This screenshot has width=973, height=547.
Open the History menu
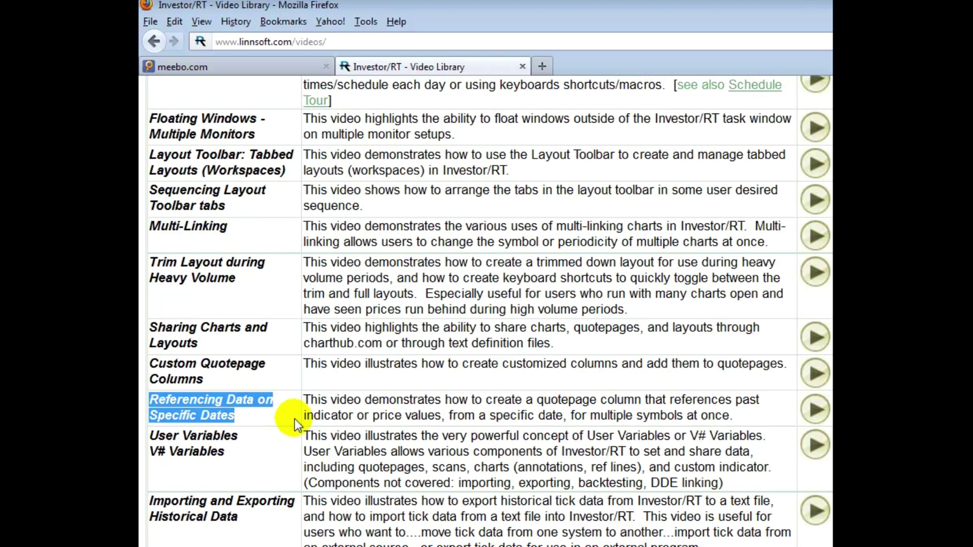click(236, 21)
